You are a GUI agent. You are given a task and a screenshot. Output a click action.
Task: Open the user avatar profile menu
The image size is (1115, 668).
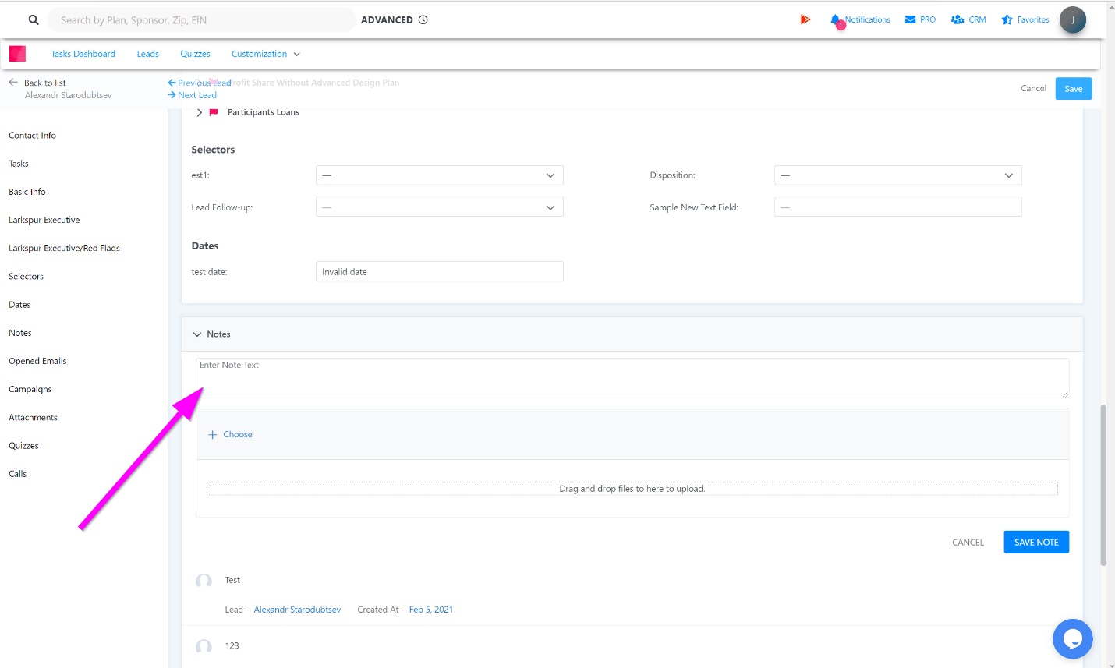(1072, 20)
